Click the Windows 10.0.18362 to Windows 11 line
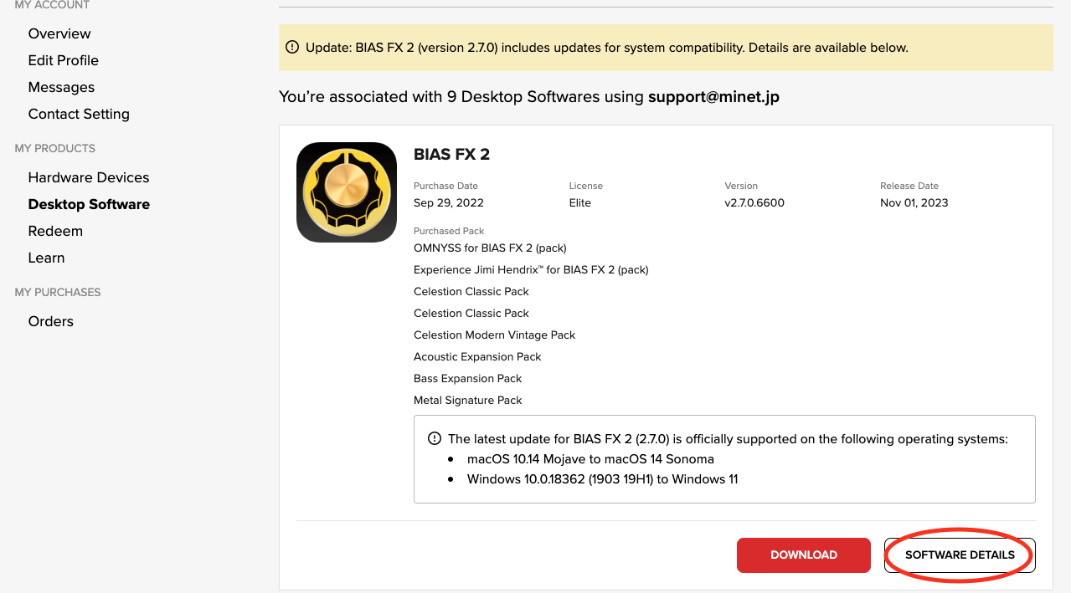 [x=603, y=479]
